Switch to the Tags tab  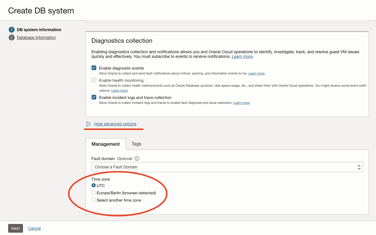pyautogui.click(x=136, y=144)
